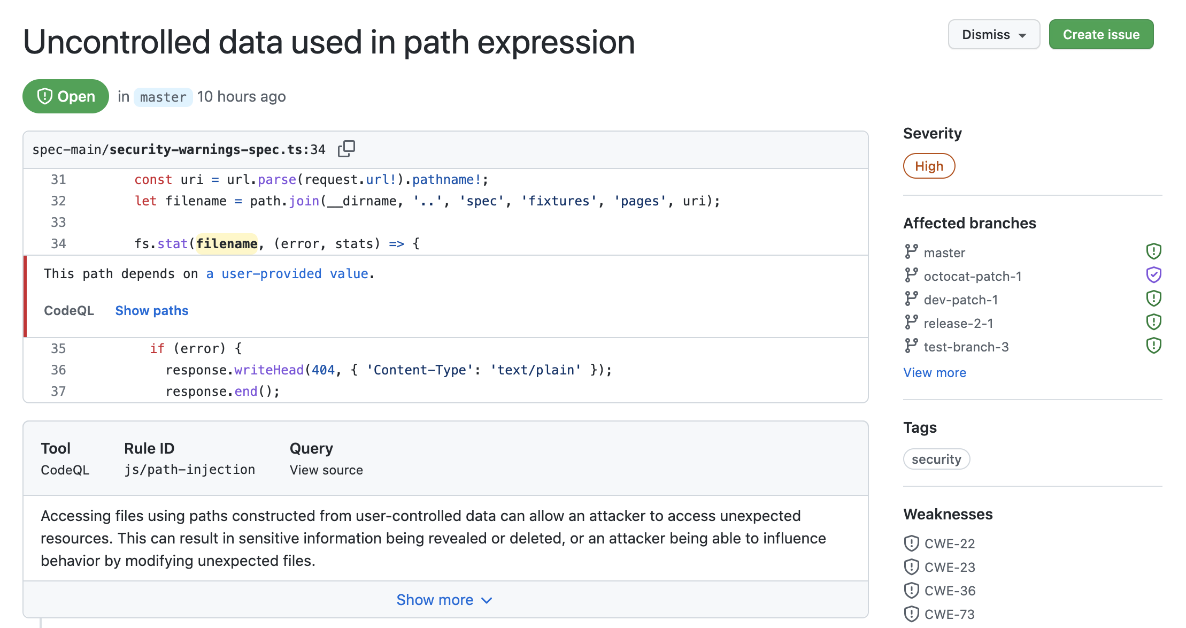1186x628 pixels.
Task: Click branch icon beside release-2-1
Action: 911,322
